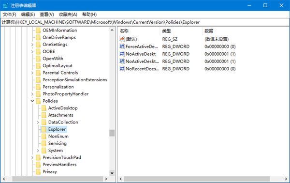The height and width of the screenshot is (183, 290).
Task: Click the values pane horizontal scrollbar thumb
Action: tap(197, 179)
